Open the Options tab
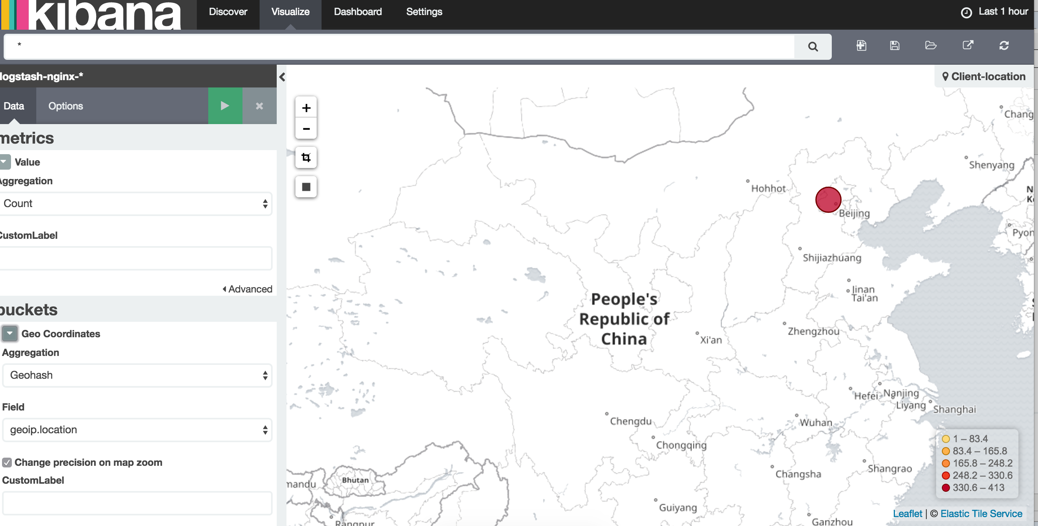1038x526 pixels. point(66,106)
